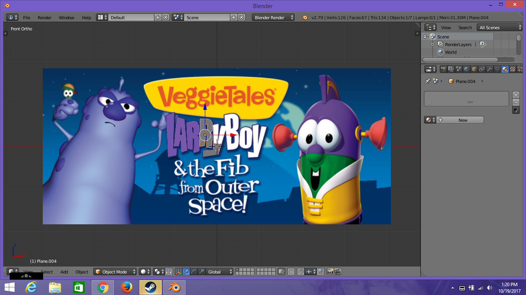Open Render menu in top bar
The width and height of the screenshot is (526, 295).
coord(45,18)
